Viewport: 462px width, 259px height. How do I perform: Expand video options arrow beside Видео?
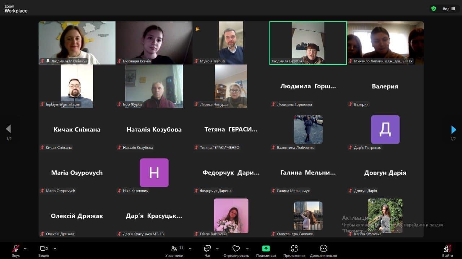[x=55, y=248]
